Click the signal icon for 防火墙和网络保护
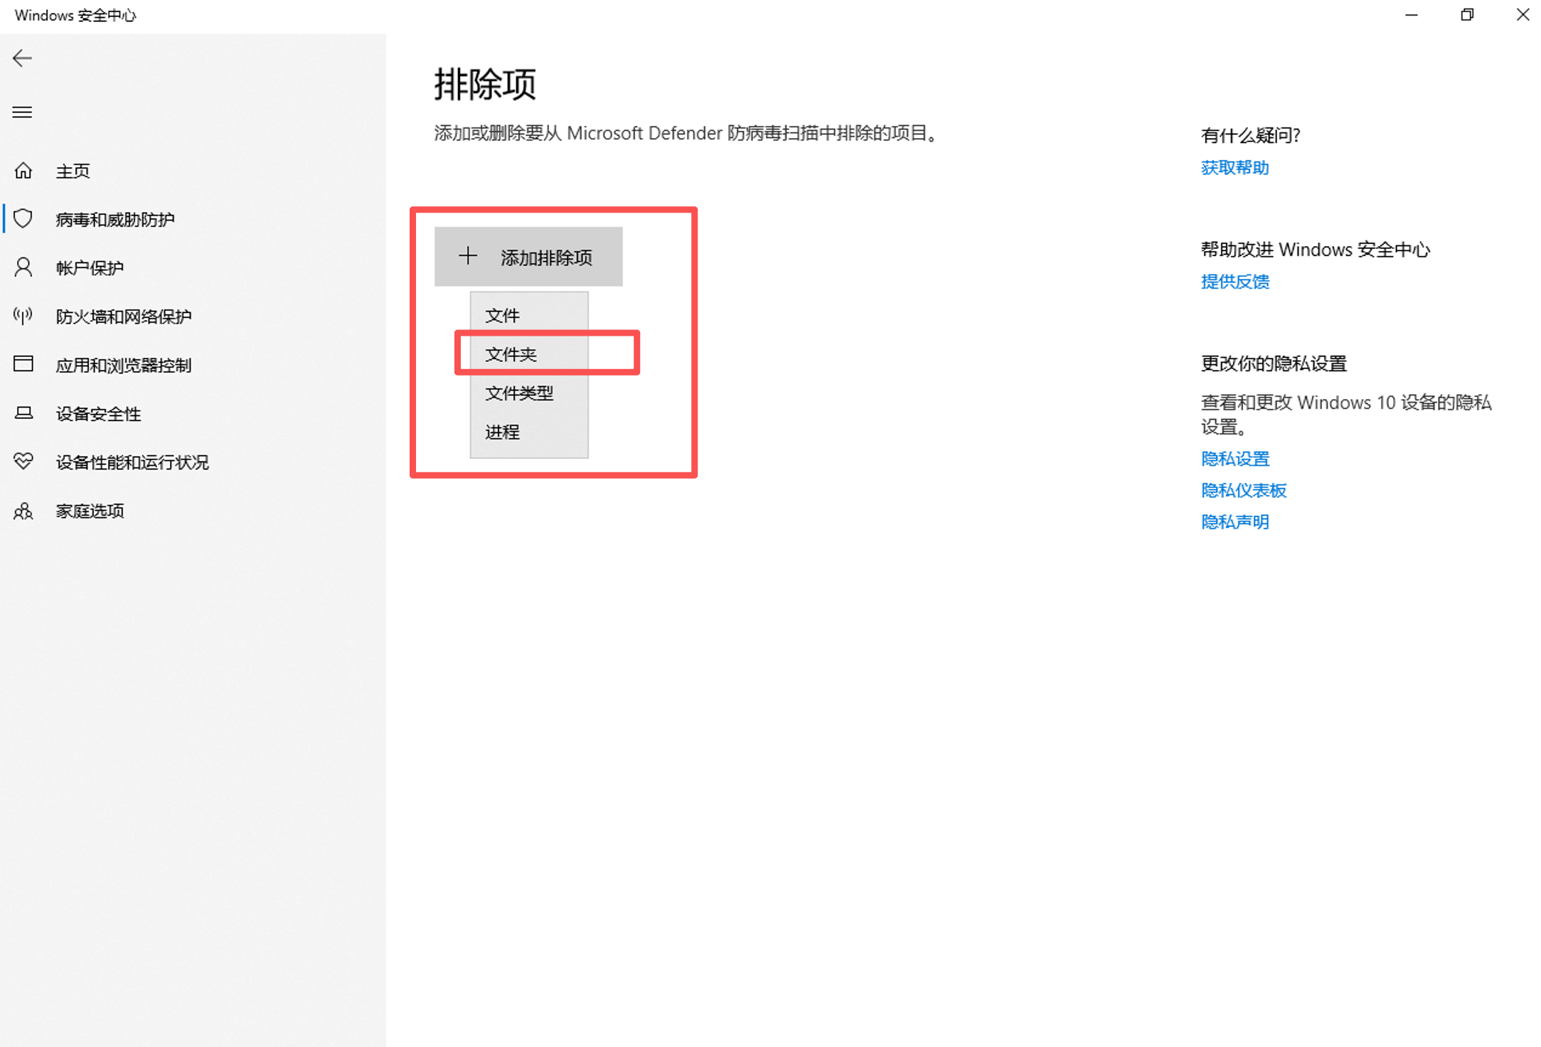 click(x=23, y=316)
